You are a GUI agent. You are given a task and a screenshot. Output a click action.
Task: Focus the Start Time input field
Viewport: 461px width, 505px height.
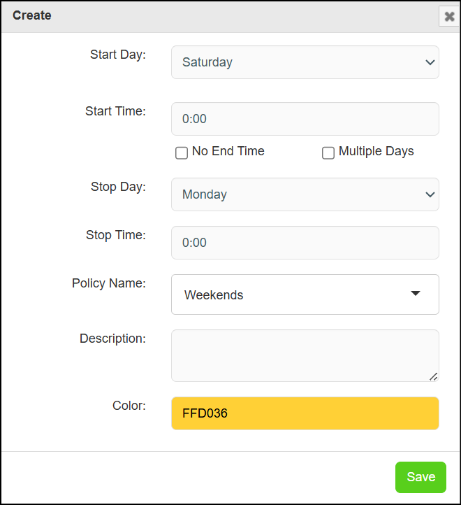tap(305, 119)
